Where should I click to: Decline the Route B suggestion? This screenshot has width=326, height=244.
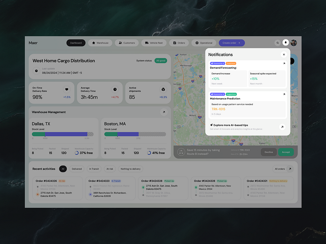pyautogui.click(x=269, y=152)
